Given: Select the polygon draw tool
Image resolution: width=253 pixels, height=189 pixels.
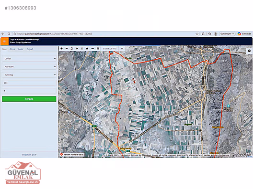Looking at the screenshot, I should click(x=87, y=48).
